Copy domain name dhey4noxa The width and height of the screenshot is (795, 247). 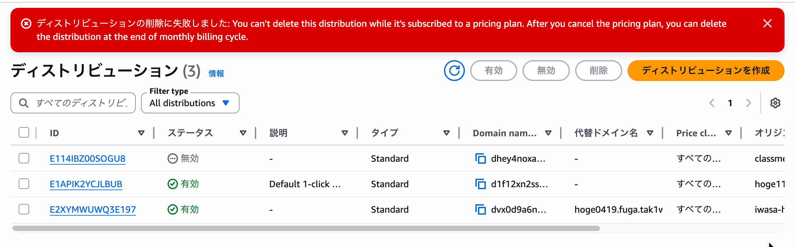tap(480, 158)
